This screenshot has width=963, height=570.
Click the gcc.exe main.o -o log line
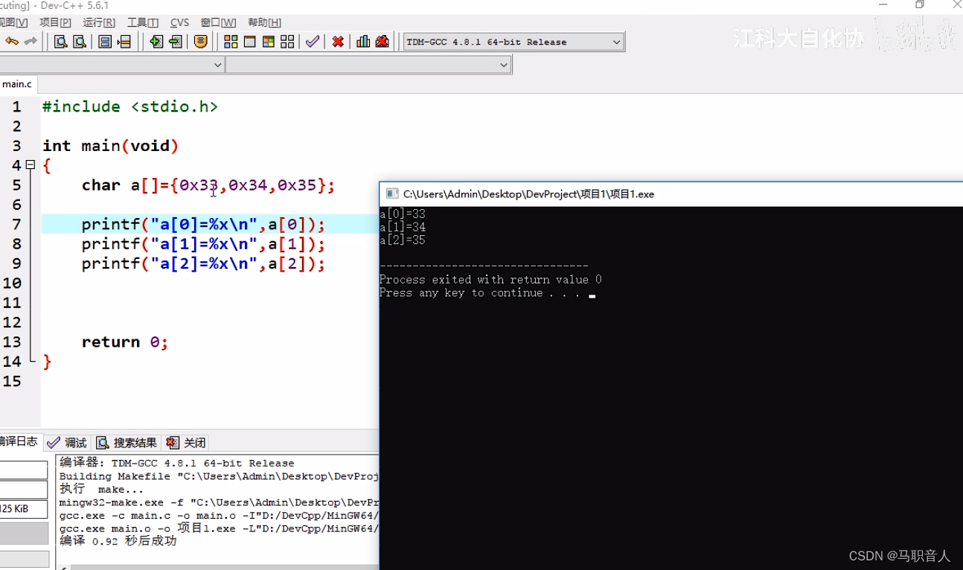tap(219, 528)
